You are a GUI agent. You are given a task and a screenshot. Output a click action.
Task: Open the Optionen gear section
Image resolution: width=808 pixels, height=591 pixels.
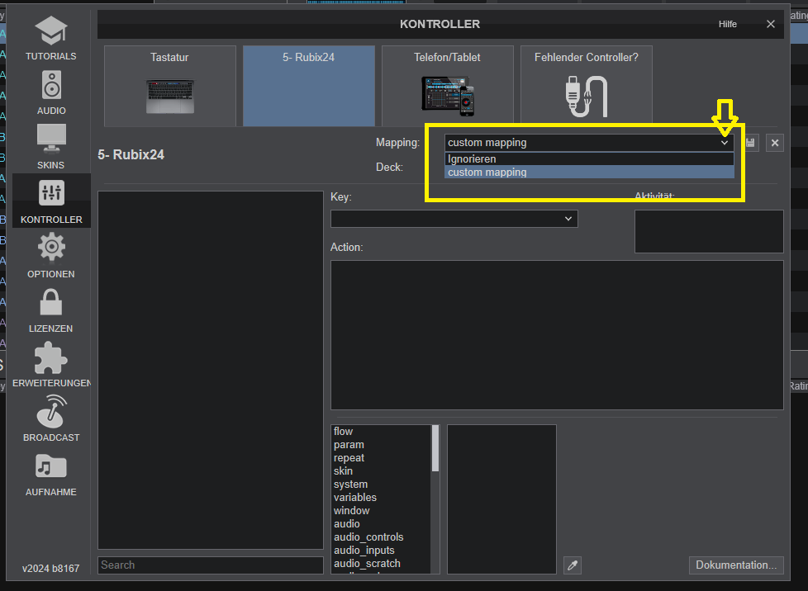51,256
